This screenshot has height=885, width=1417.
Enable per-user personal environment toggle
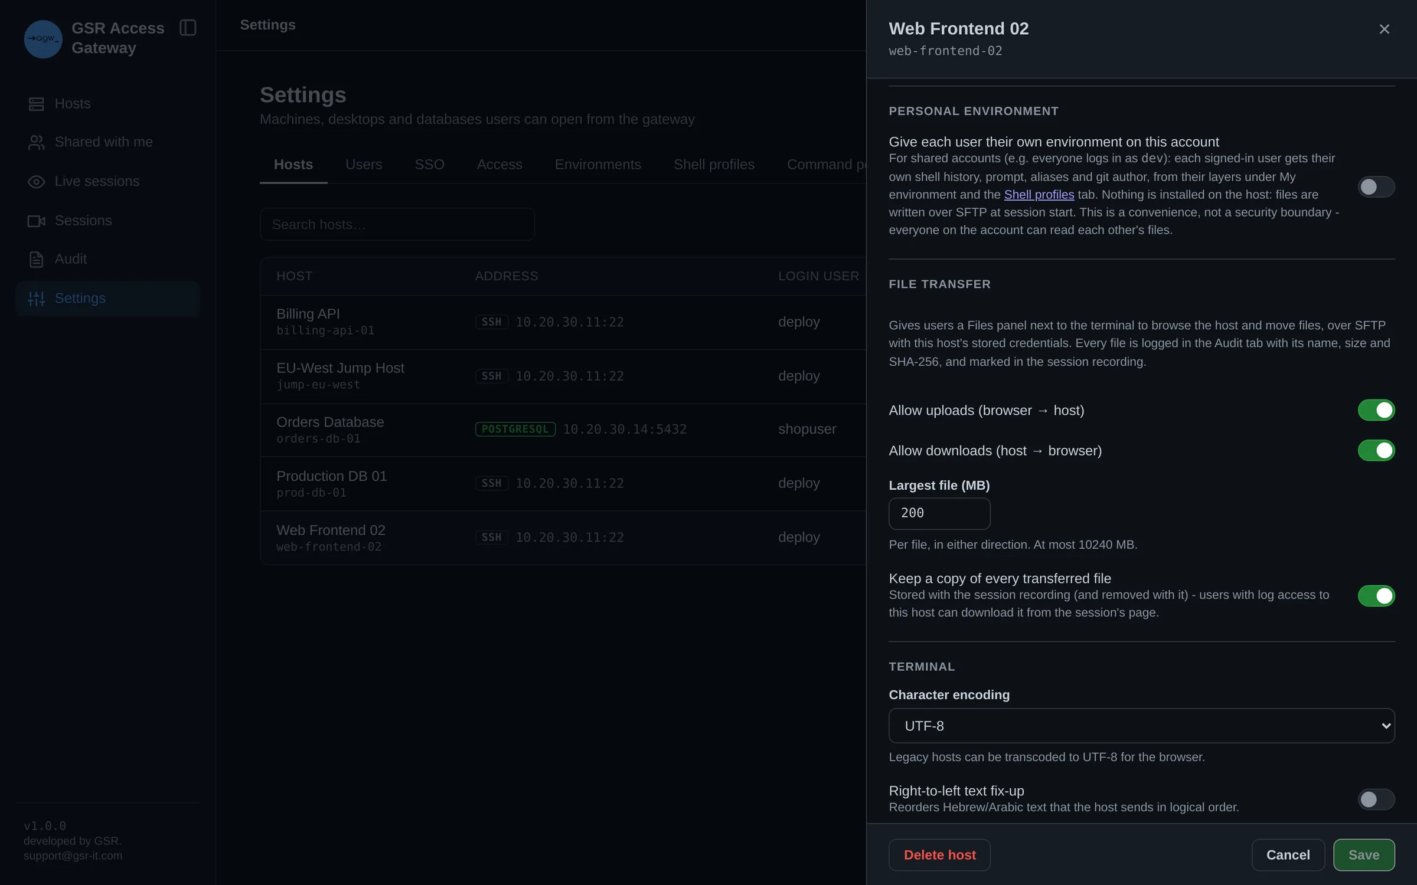[1376, 187]
